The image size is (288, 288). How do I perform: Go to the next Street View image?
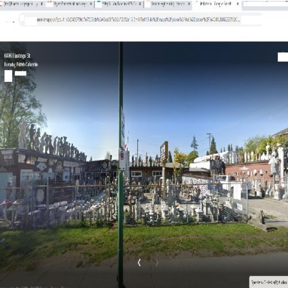click(157, 263)
